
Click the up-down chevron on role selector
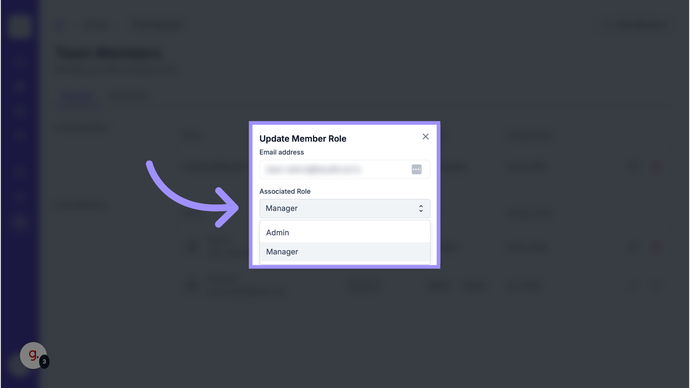[x=421, y=208]
